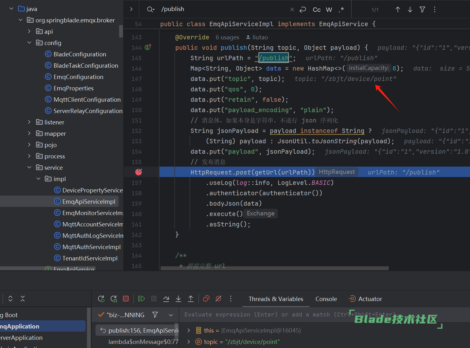Screen dimensions: 470x348
Task: Click the editor horizontal scrollbar
Action: click(x=275, y=268)
